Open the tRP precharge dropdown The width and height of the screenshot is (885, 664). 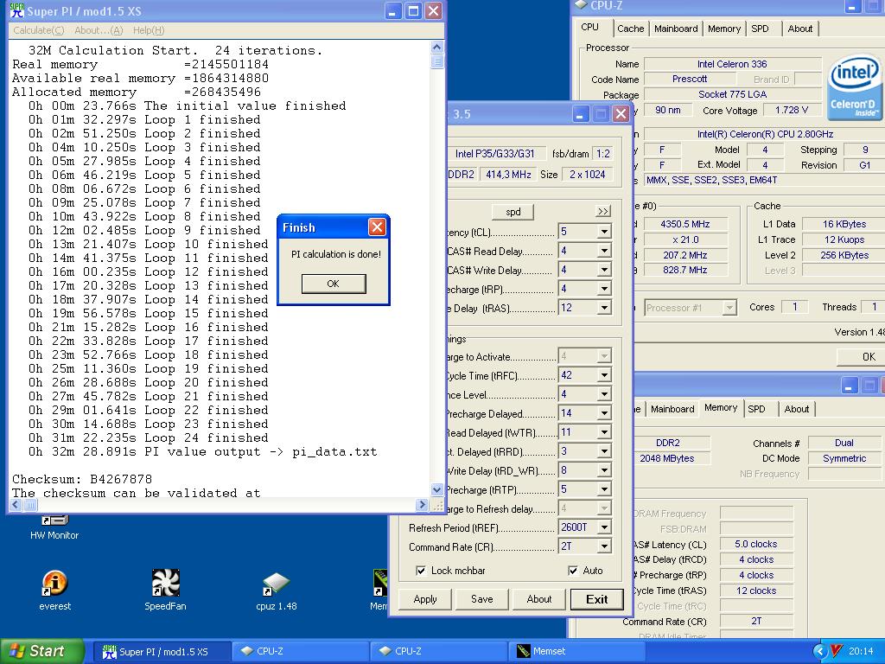[604, 289]
